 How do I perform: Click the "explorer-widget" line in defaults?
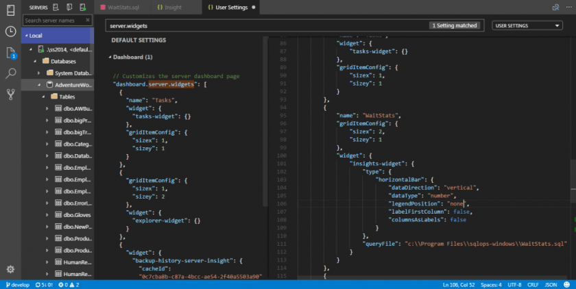pyautogui.click(x=166, y=221)
